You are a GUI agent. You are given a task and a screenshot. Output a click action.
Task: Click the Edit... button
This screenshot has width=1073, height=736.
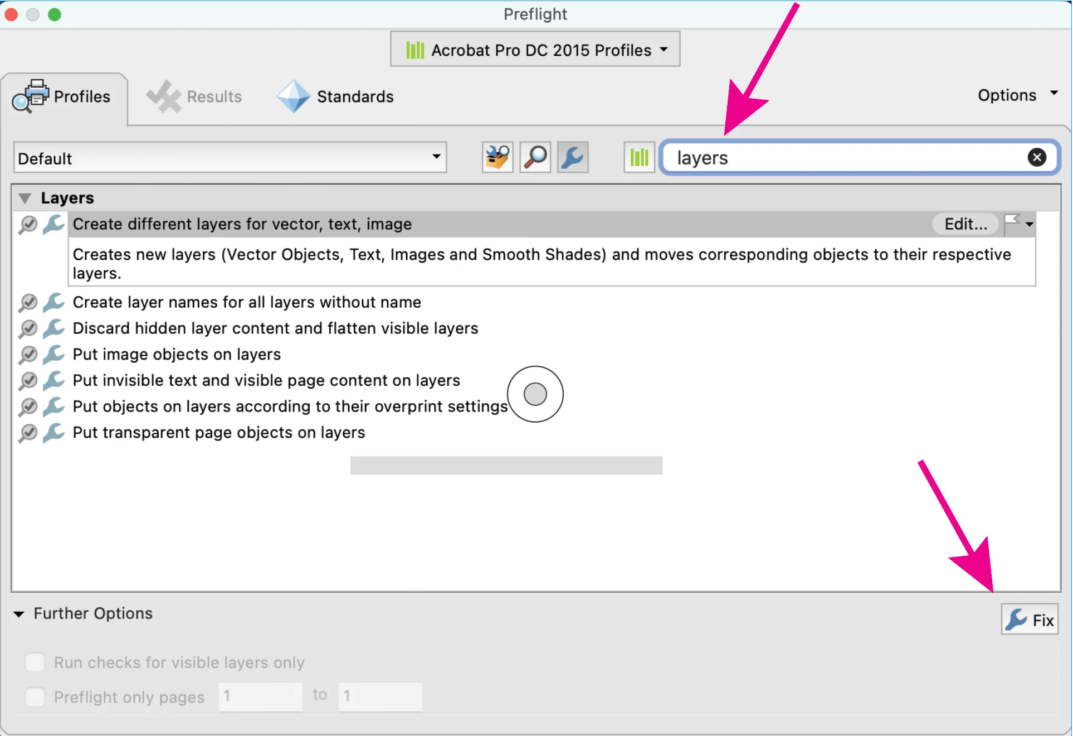click(x=965, y=224)
